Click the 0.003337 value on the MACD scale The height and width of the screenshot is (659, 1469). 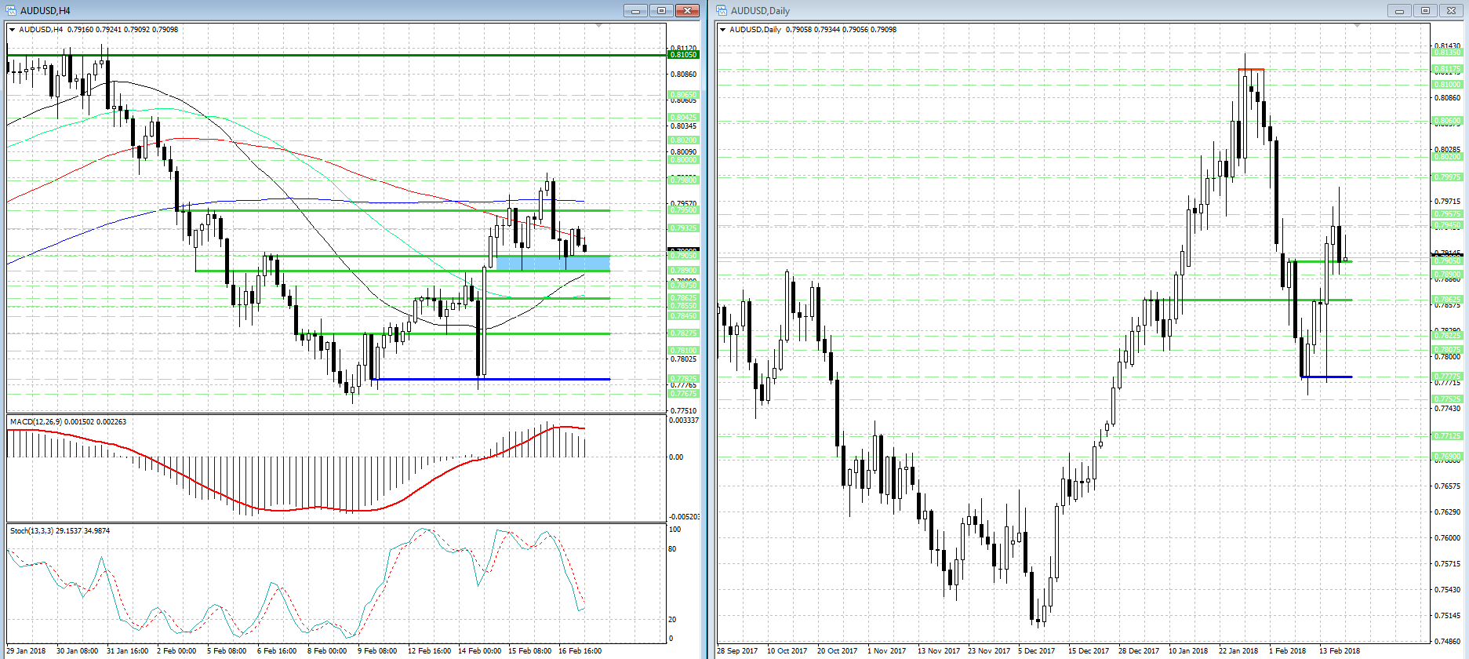(x=683, y=420)
